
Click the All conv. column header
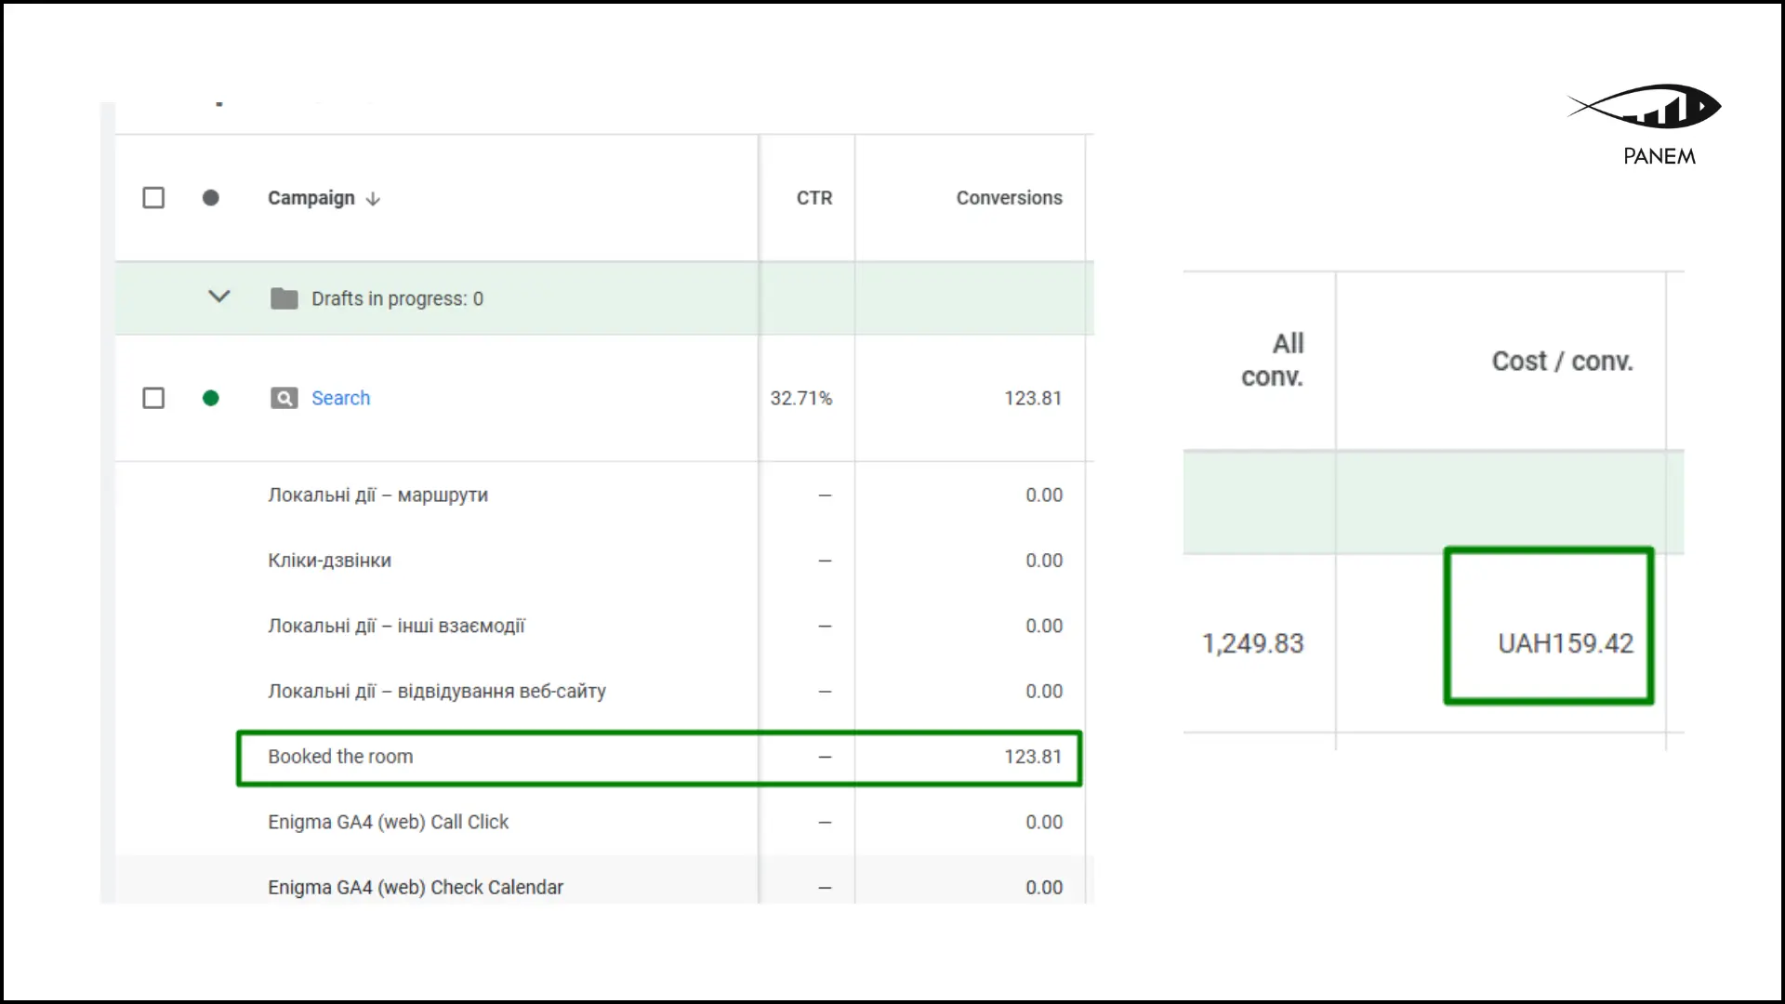click(x=1273, y=360)
